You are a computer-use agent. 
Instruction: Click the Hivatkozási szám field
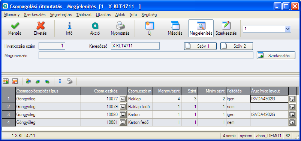click(52, 46)
